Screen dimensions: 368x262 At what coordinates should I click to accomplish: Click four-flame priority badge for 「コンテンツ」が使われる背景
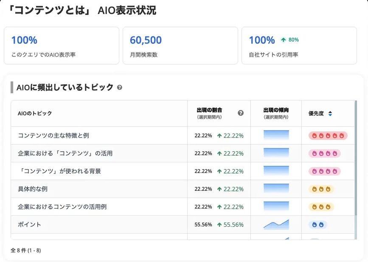click(x=324, y=171)
